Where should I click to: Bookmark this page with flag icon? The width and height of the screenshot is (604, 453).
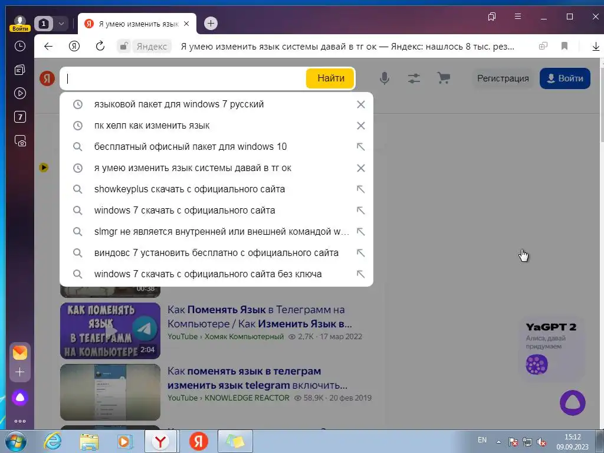click(x=564, y=46)
